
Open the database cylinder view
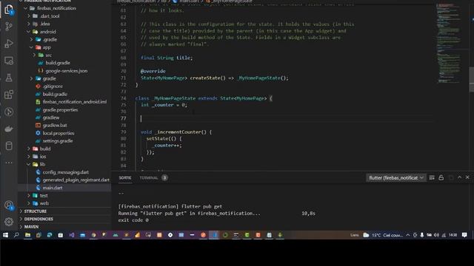point(9,146)
